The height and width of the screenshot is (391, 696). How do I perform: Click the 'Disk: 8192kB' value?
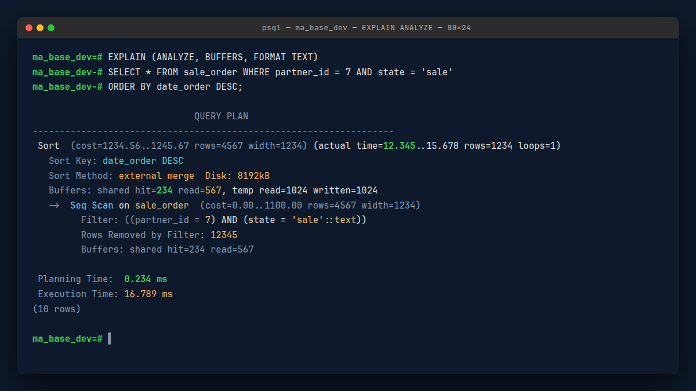click(238, 176)
